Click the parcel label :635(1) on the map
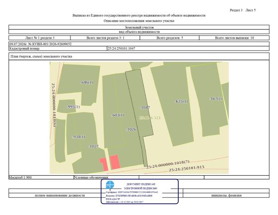This screenshot has width=278, height=215. 181,101
